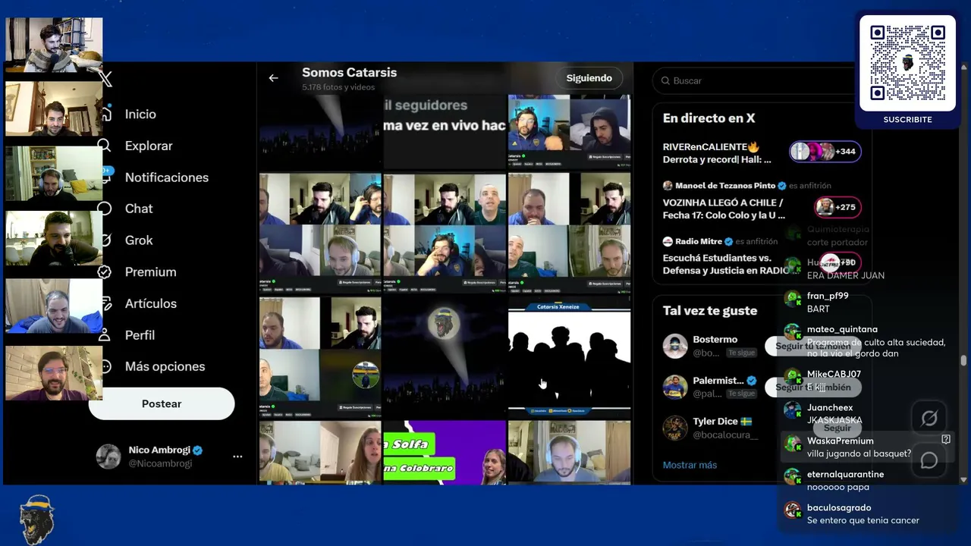The image size is (971, 546).
Task: Click the 'Te sigue' tag under Palermist
Action: [x=742, y=394]
